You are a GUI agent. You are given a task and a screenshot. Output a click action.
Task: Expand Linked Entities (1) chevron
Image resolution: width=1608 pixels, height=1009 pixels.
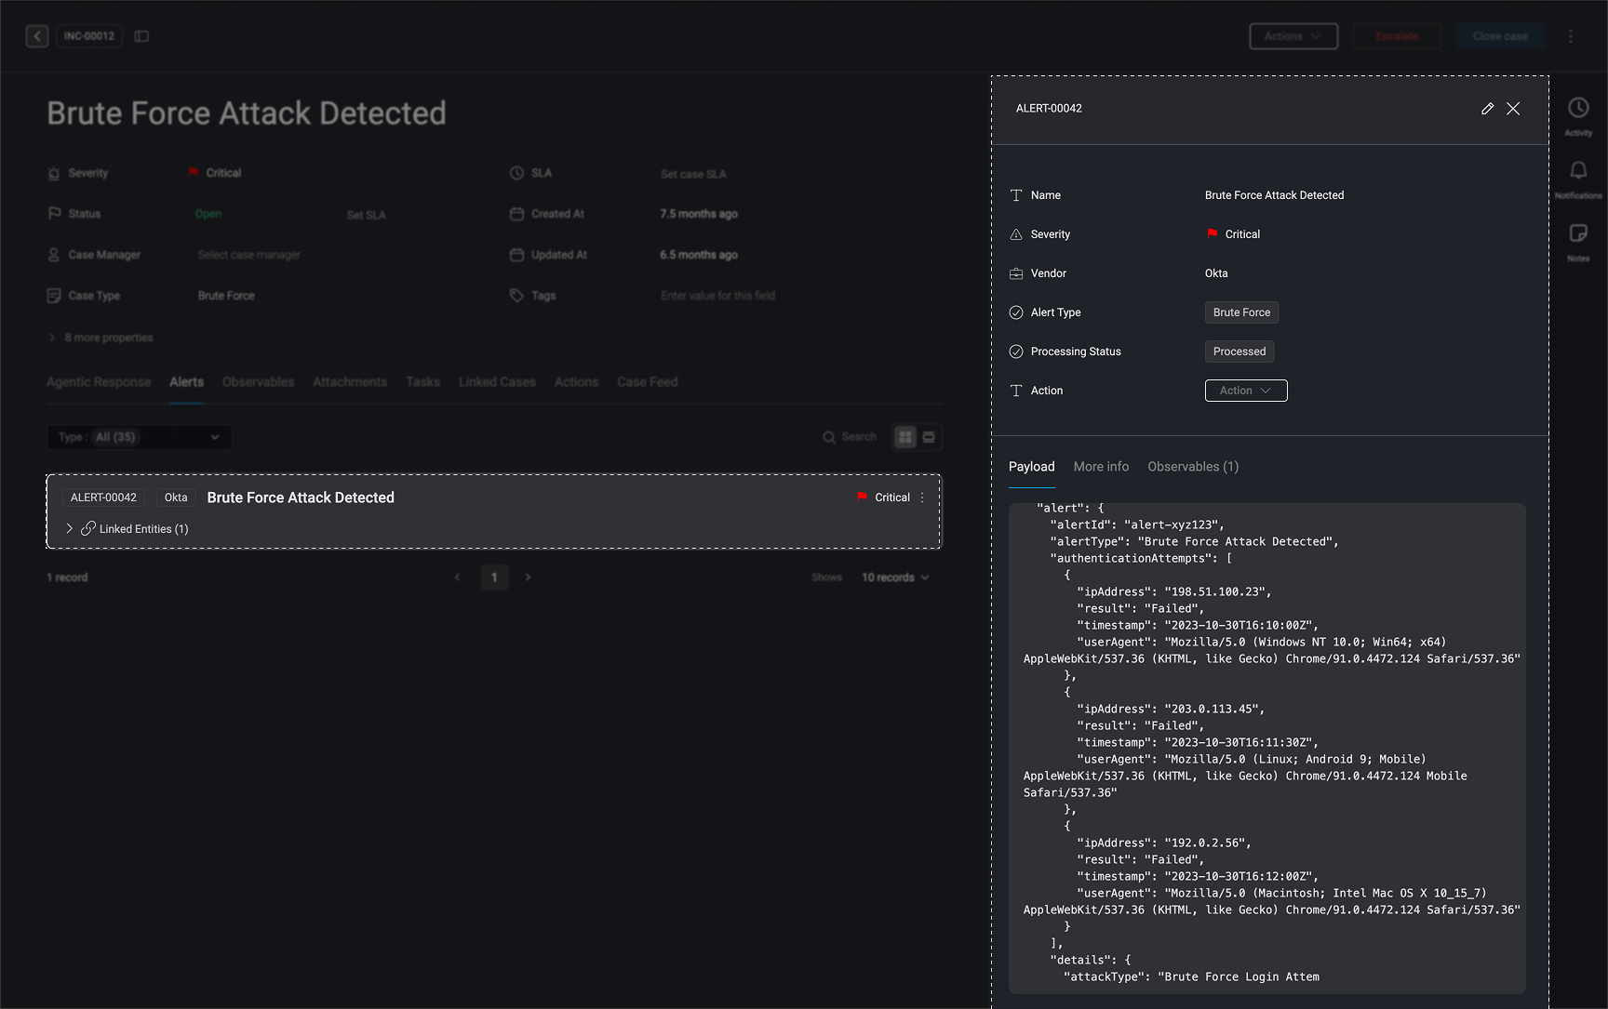(69, 528)
